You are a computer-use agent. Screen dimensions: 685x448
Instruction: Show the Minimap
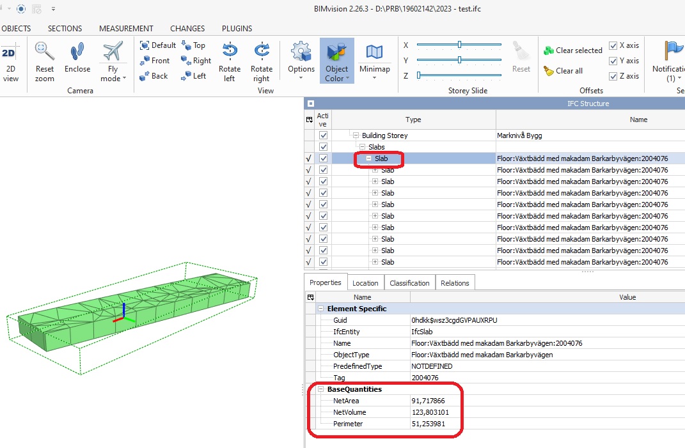(x=374, y=61)
